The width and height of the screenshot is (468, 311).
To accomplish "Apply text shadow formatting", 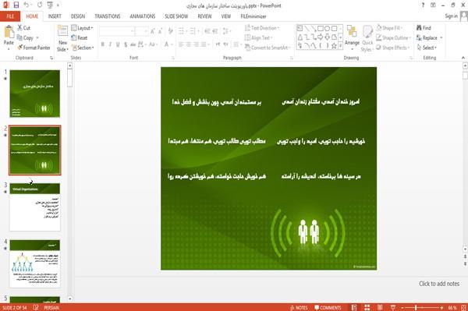I will (126, 44).
